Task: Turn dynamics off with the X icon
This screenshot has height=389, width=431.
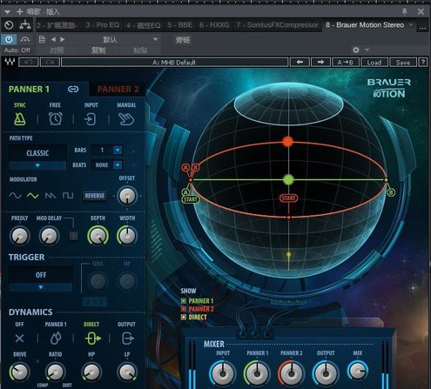Action: (x=19, y=339)
